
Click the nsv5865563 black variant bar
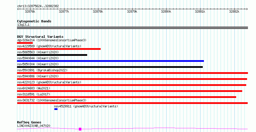52,55
